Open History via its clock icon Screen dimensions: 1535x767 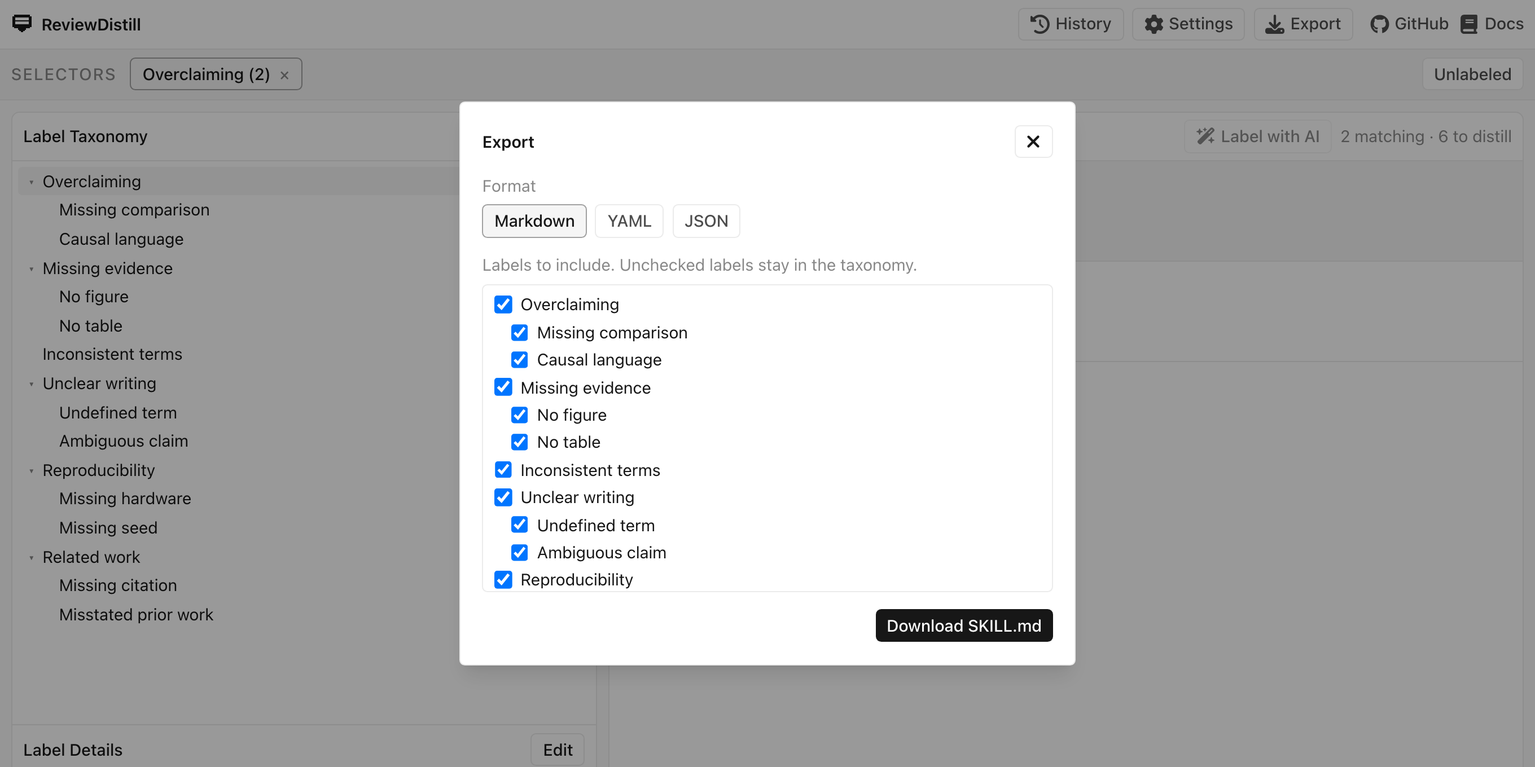[1040, 24]
